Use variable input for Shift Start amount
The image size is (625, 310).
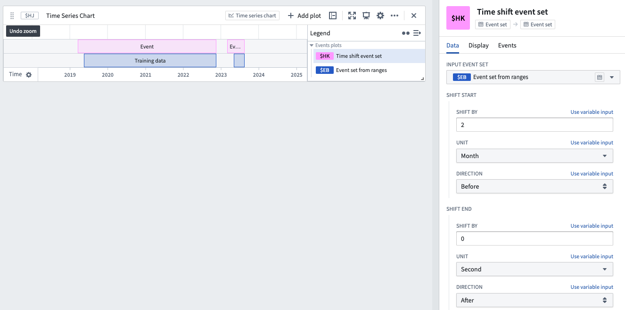[592, 112]
